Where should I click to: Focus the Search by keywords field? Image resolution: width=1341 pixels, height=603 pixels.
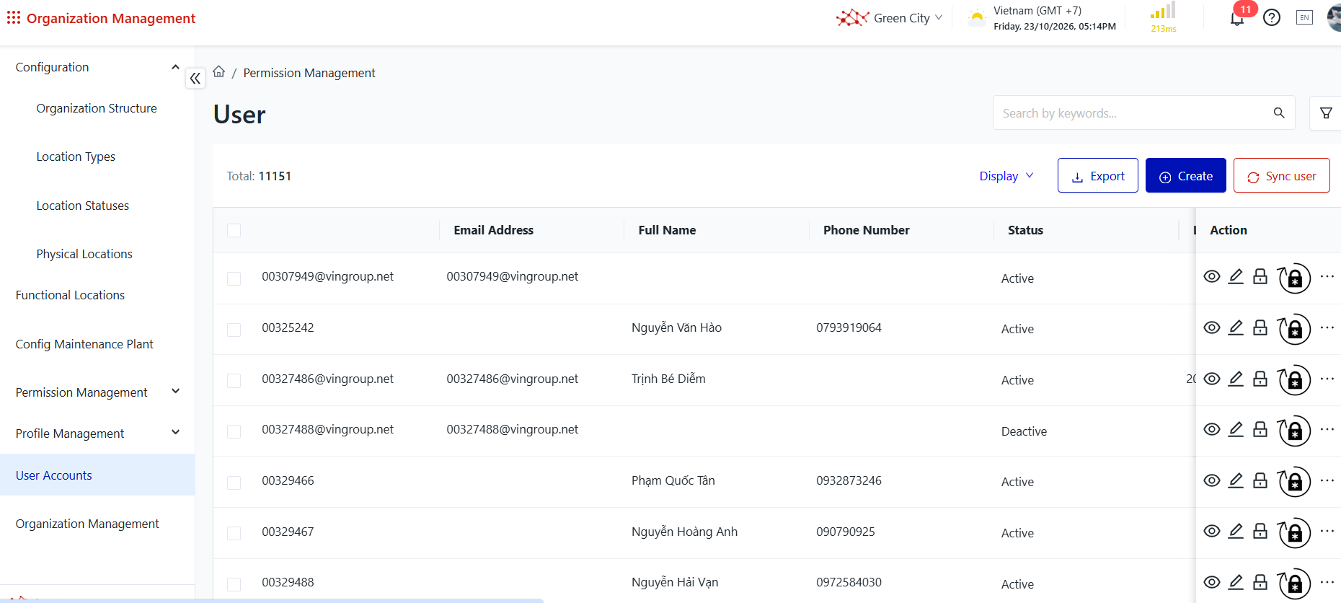coord(1144,113)
